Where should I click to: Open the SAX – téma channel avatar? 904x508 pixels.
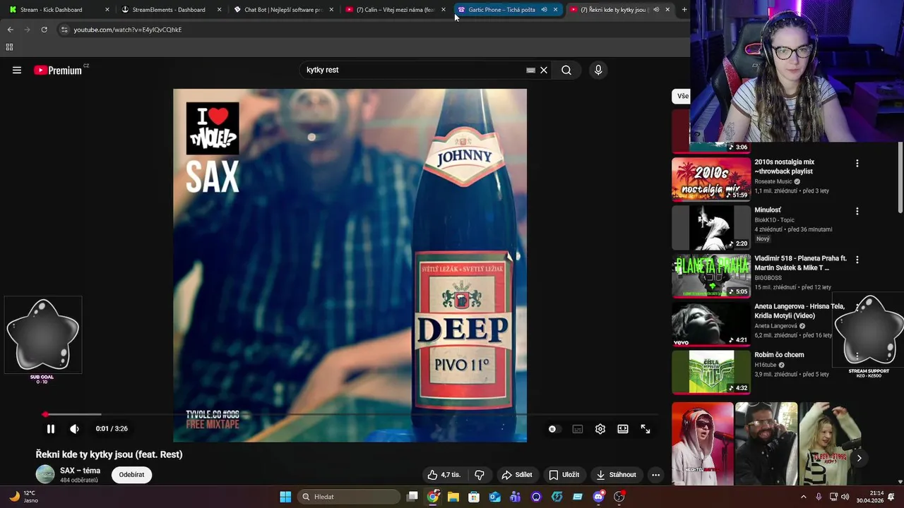point(45,474)
